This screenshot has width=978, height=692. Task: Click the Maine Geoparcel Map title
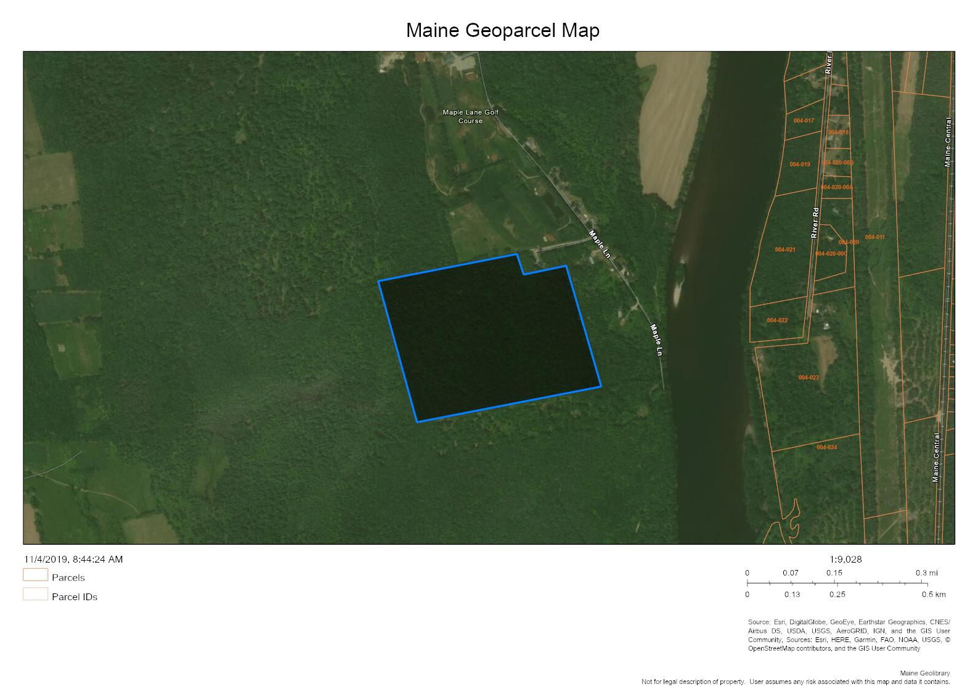[x=502, y=30]
